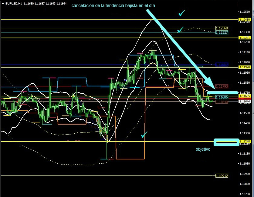
Task: Select the yellow 1.12450 price tag on the axis
Action: point(245,20)
